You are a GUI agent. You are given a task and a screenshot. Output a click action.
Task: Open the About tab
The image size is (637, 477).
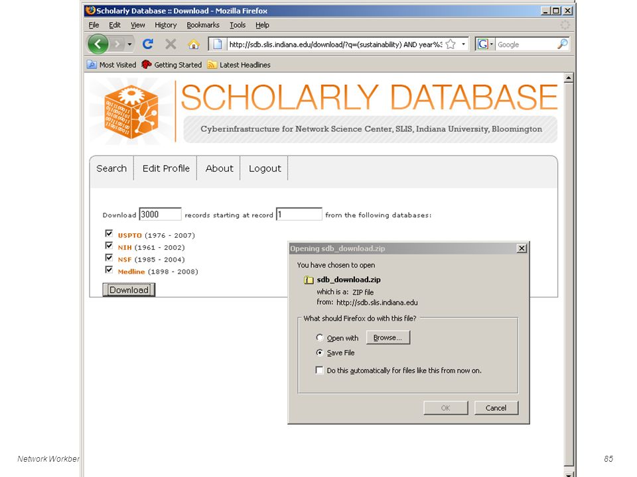220,168
